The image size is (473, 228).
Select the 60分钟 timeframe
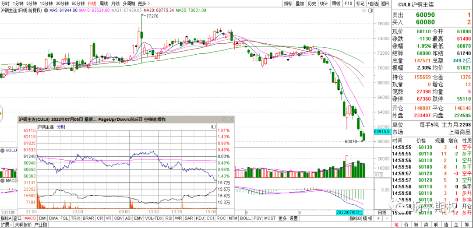pos(78,4)
